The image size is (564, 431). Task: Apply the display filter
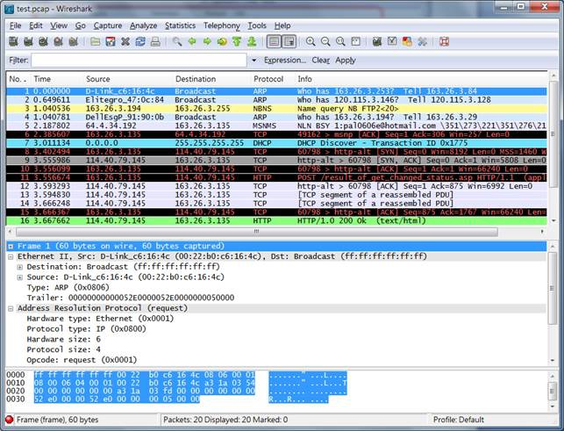click(x=346, y=61)
